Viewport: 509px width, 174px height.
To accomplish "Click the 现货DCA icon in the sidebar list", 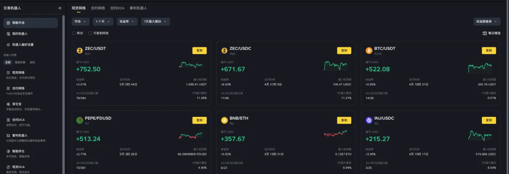I will pyautogui.click(x=8, y=167).
